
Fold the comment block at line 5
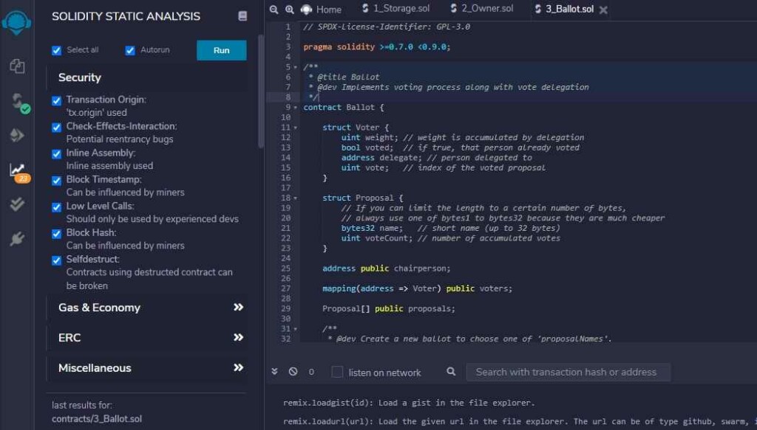pyautogui.click(x=296, y=67)
